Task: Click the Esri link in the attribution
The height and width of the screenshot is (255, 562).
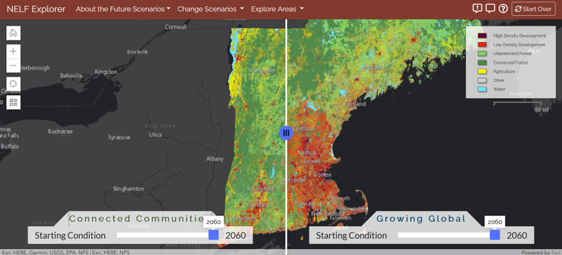Action: click(555, 253)
